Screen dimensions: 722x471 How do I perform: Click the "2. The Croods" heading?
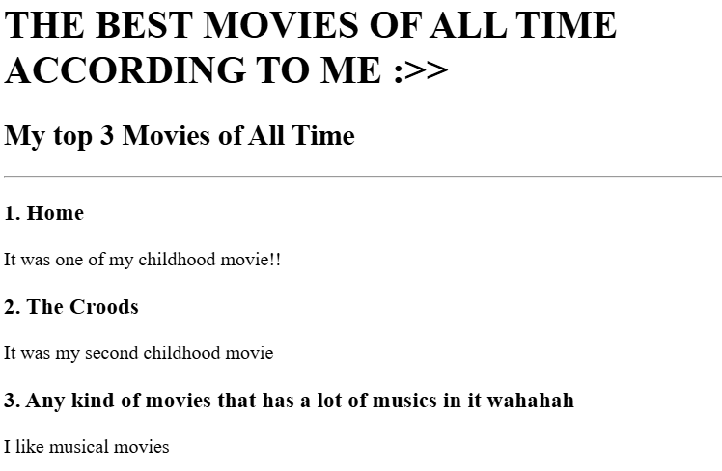point(71,307)
